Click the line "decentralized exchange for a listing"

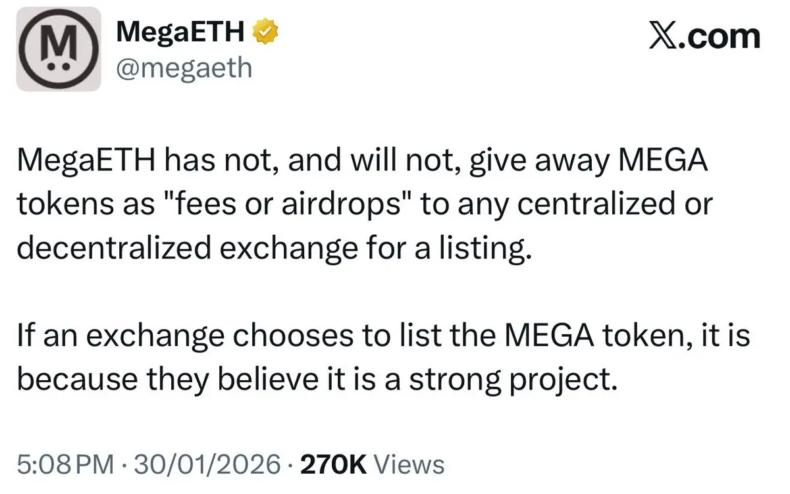pyautogui.click(x=274, y=249)
